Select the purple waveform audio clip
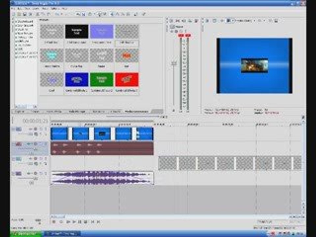The height and width of the screenshot is (237, 316). pos(102,177)
